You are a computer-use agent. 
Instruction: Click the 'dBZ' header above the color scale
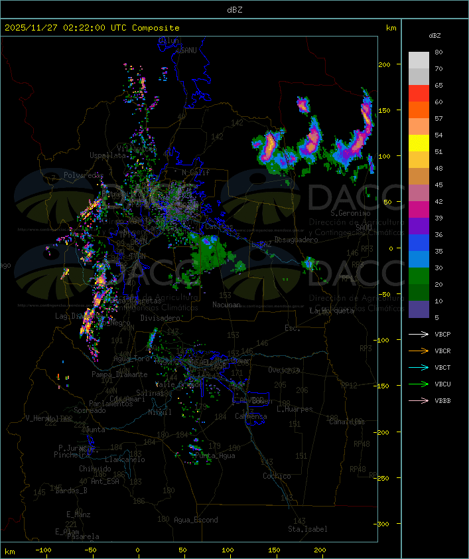tap(435, 36)
